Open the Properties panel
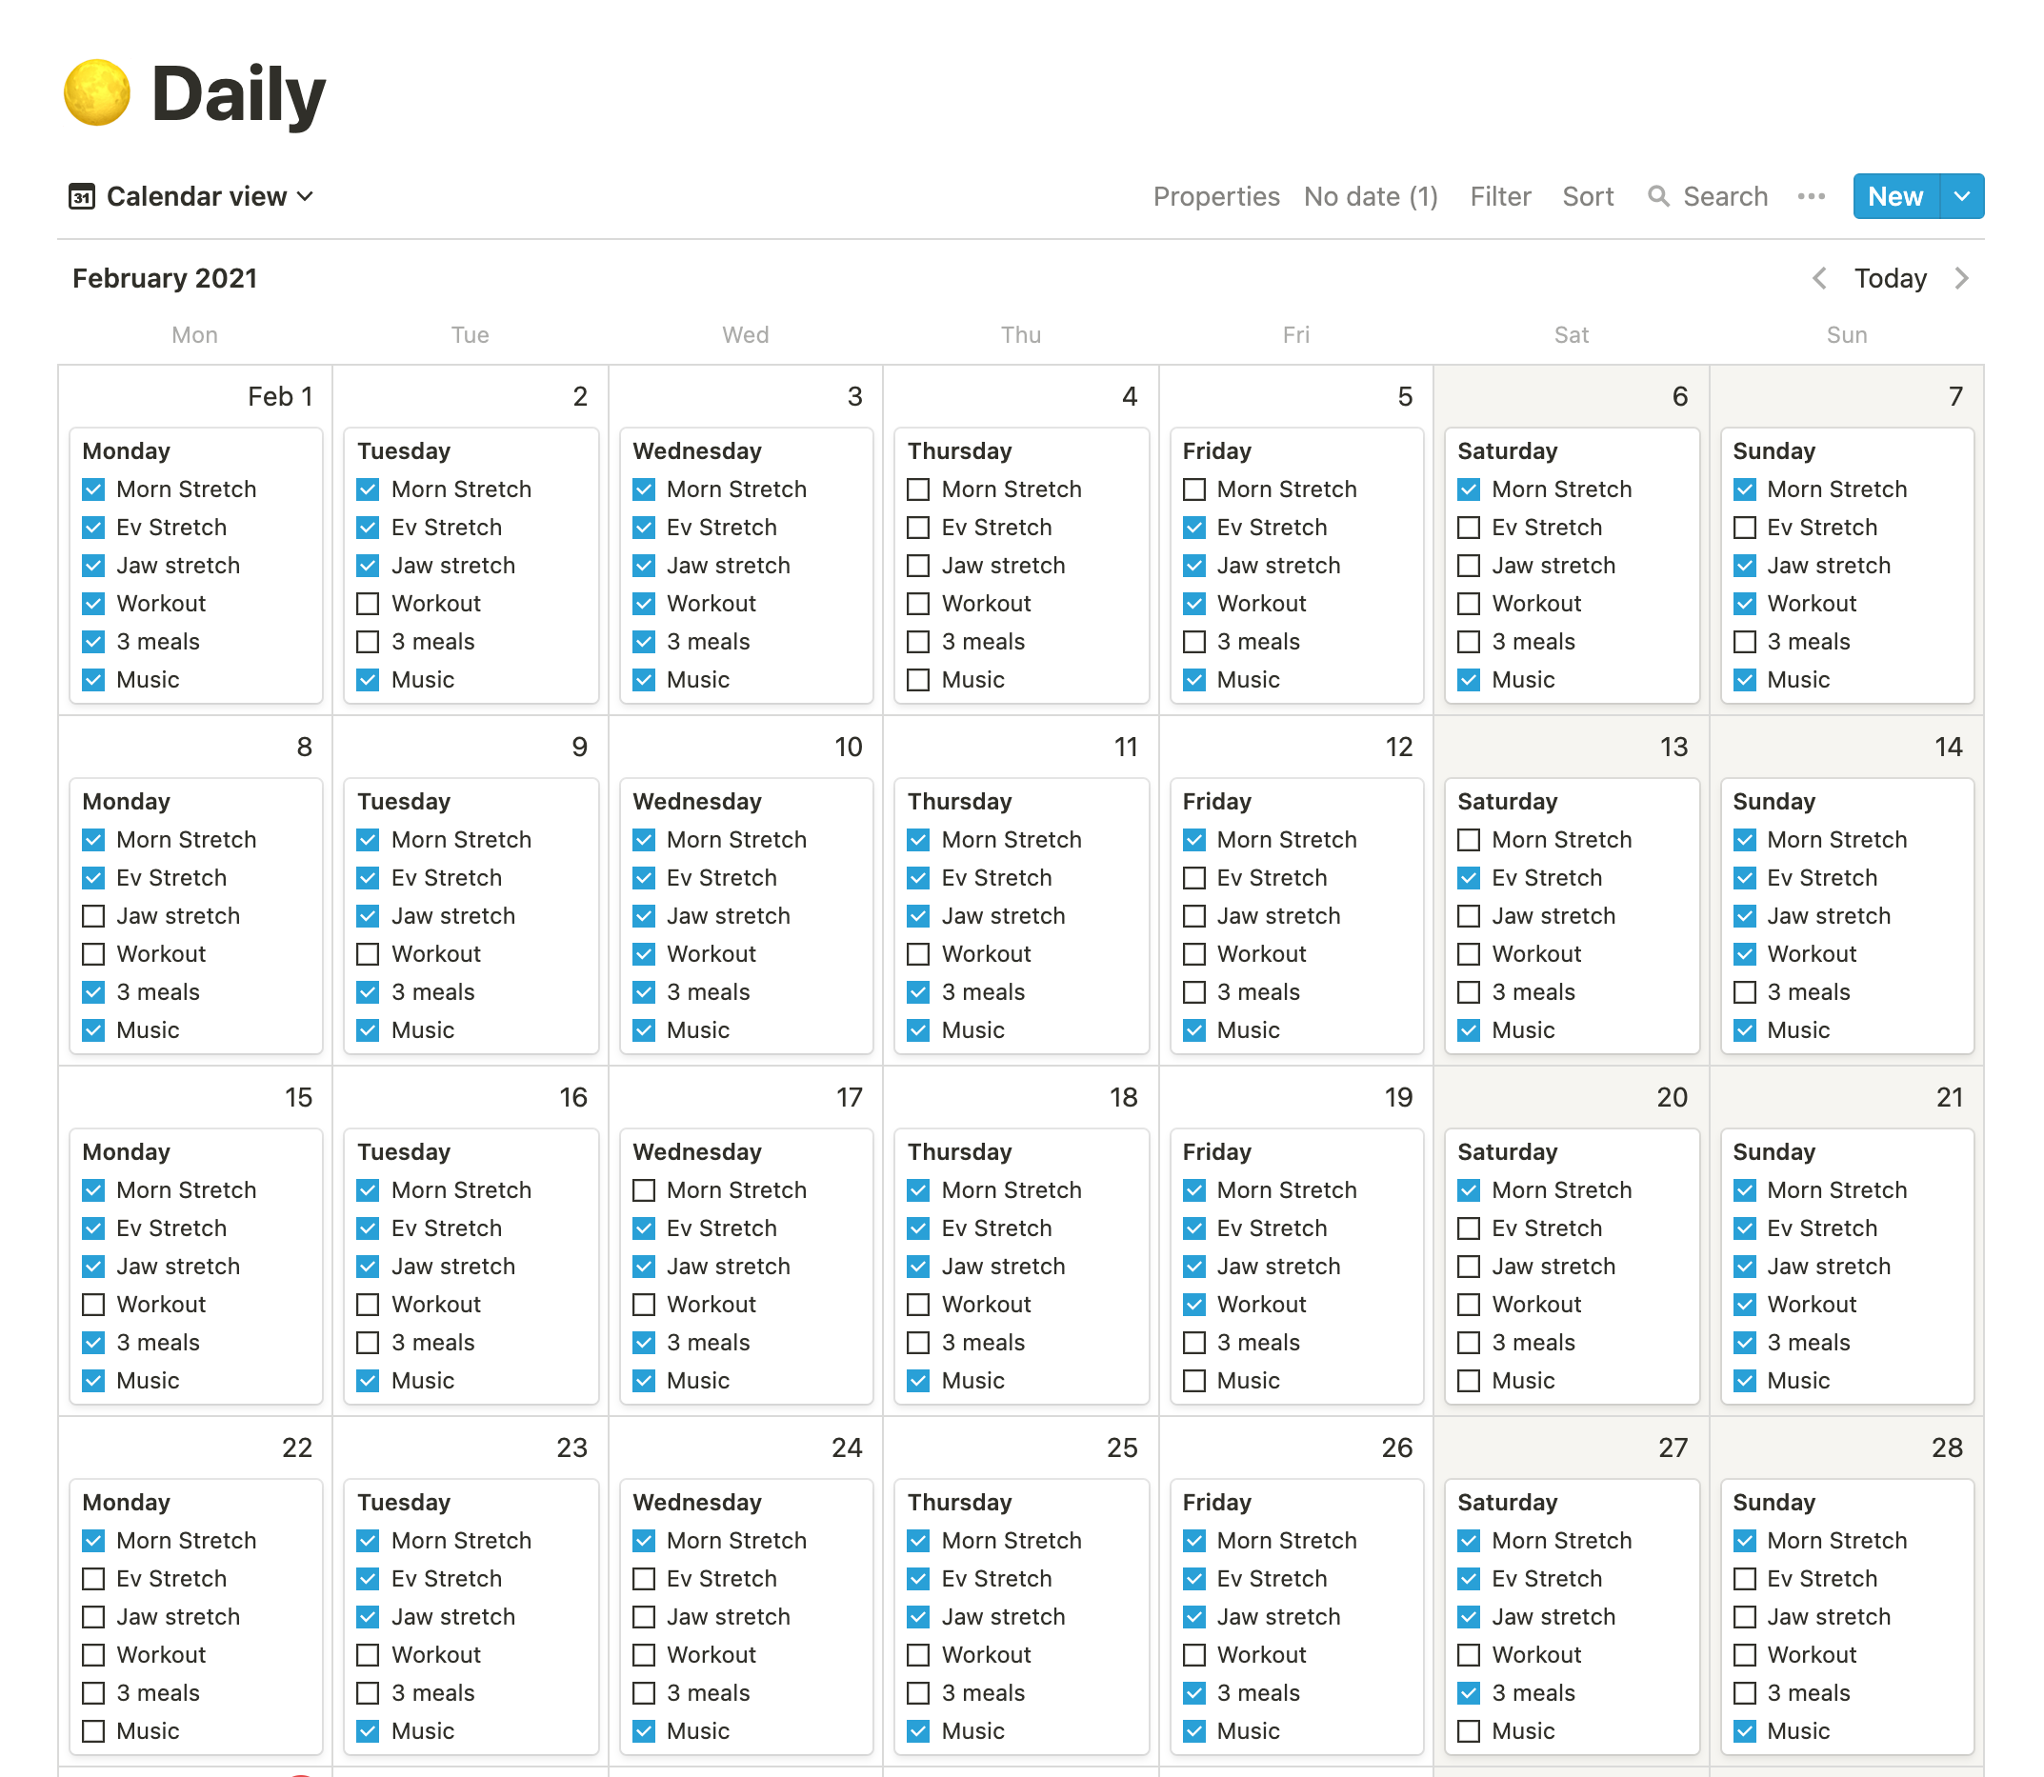The image size is (2044, 1777). [1218, 196]
